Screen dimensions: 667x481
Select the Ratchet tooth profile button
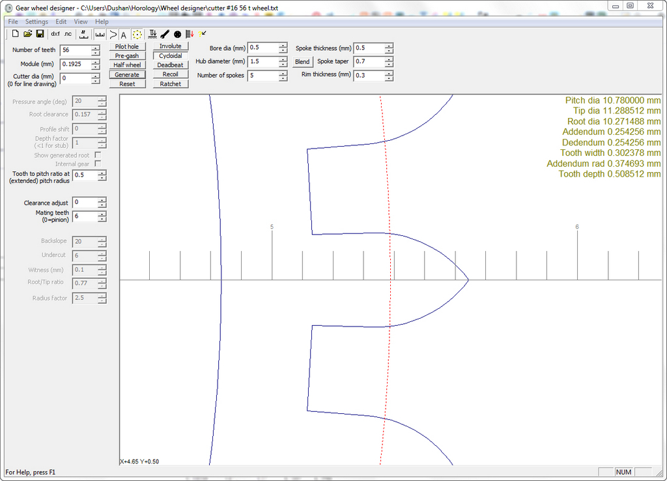click(171, 84)
